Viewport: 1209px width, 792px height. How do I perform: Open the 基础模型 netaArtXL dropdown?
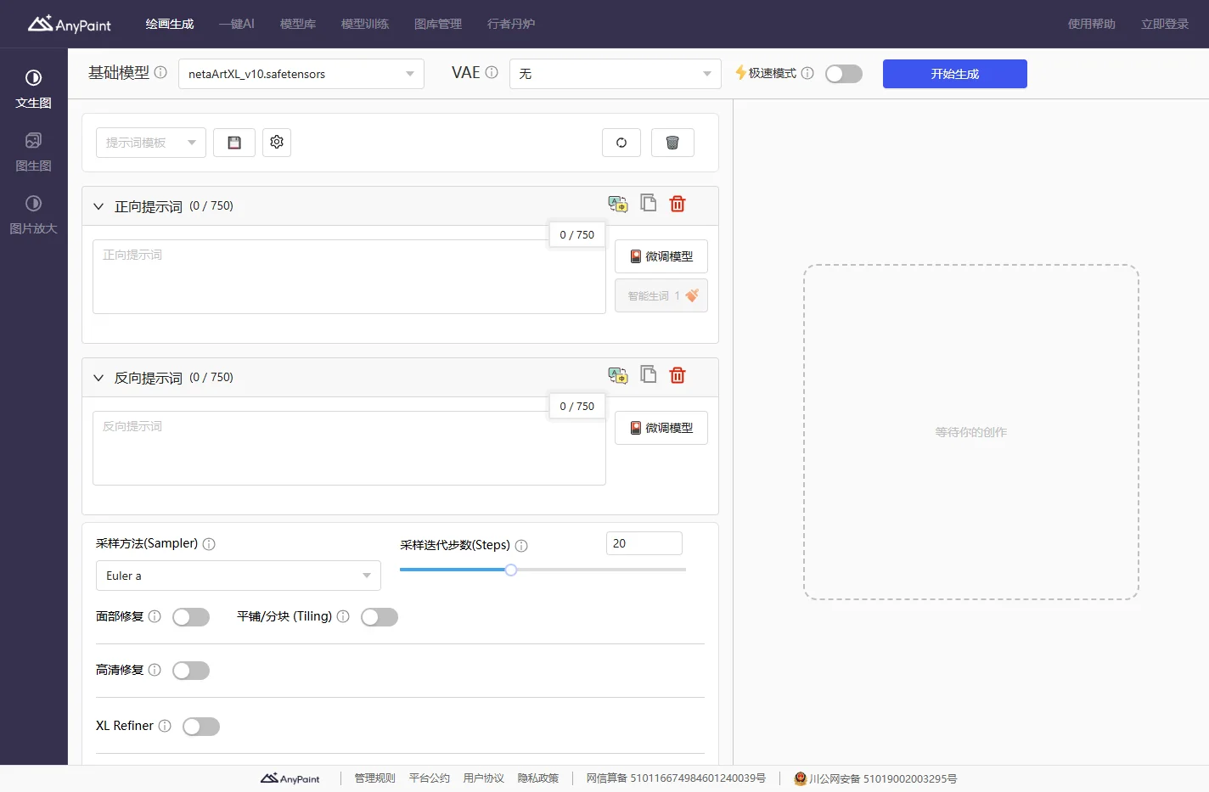[x=301, y=74]
